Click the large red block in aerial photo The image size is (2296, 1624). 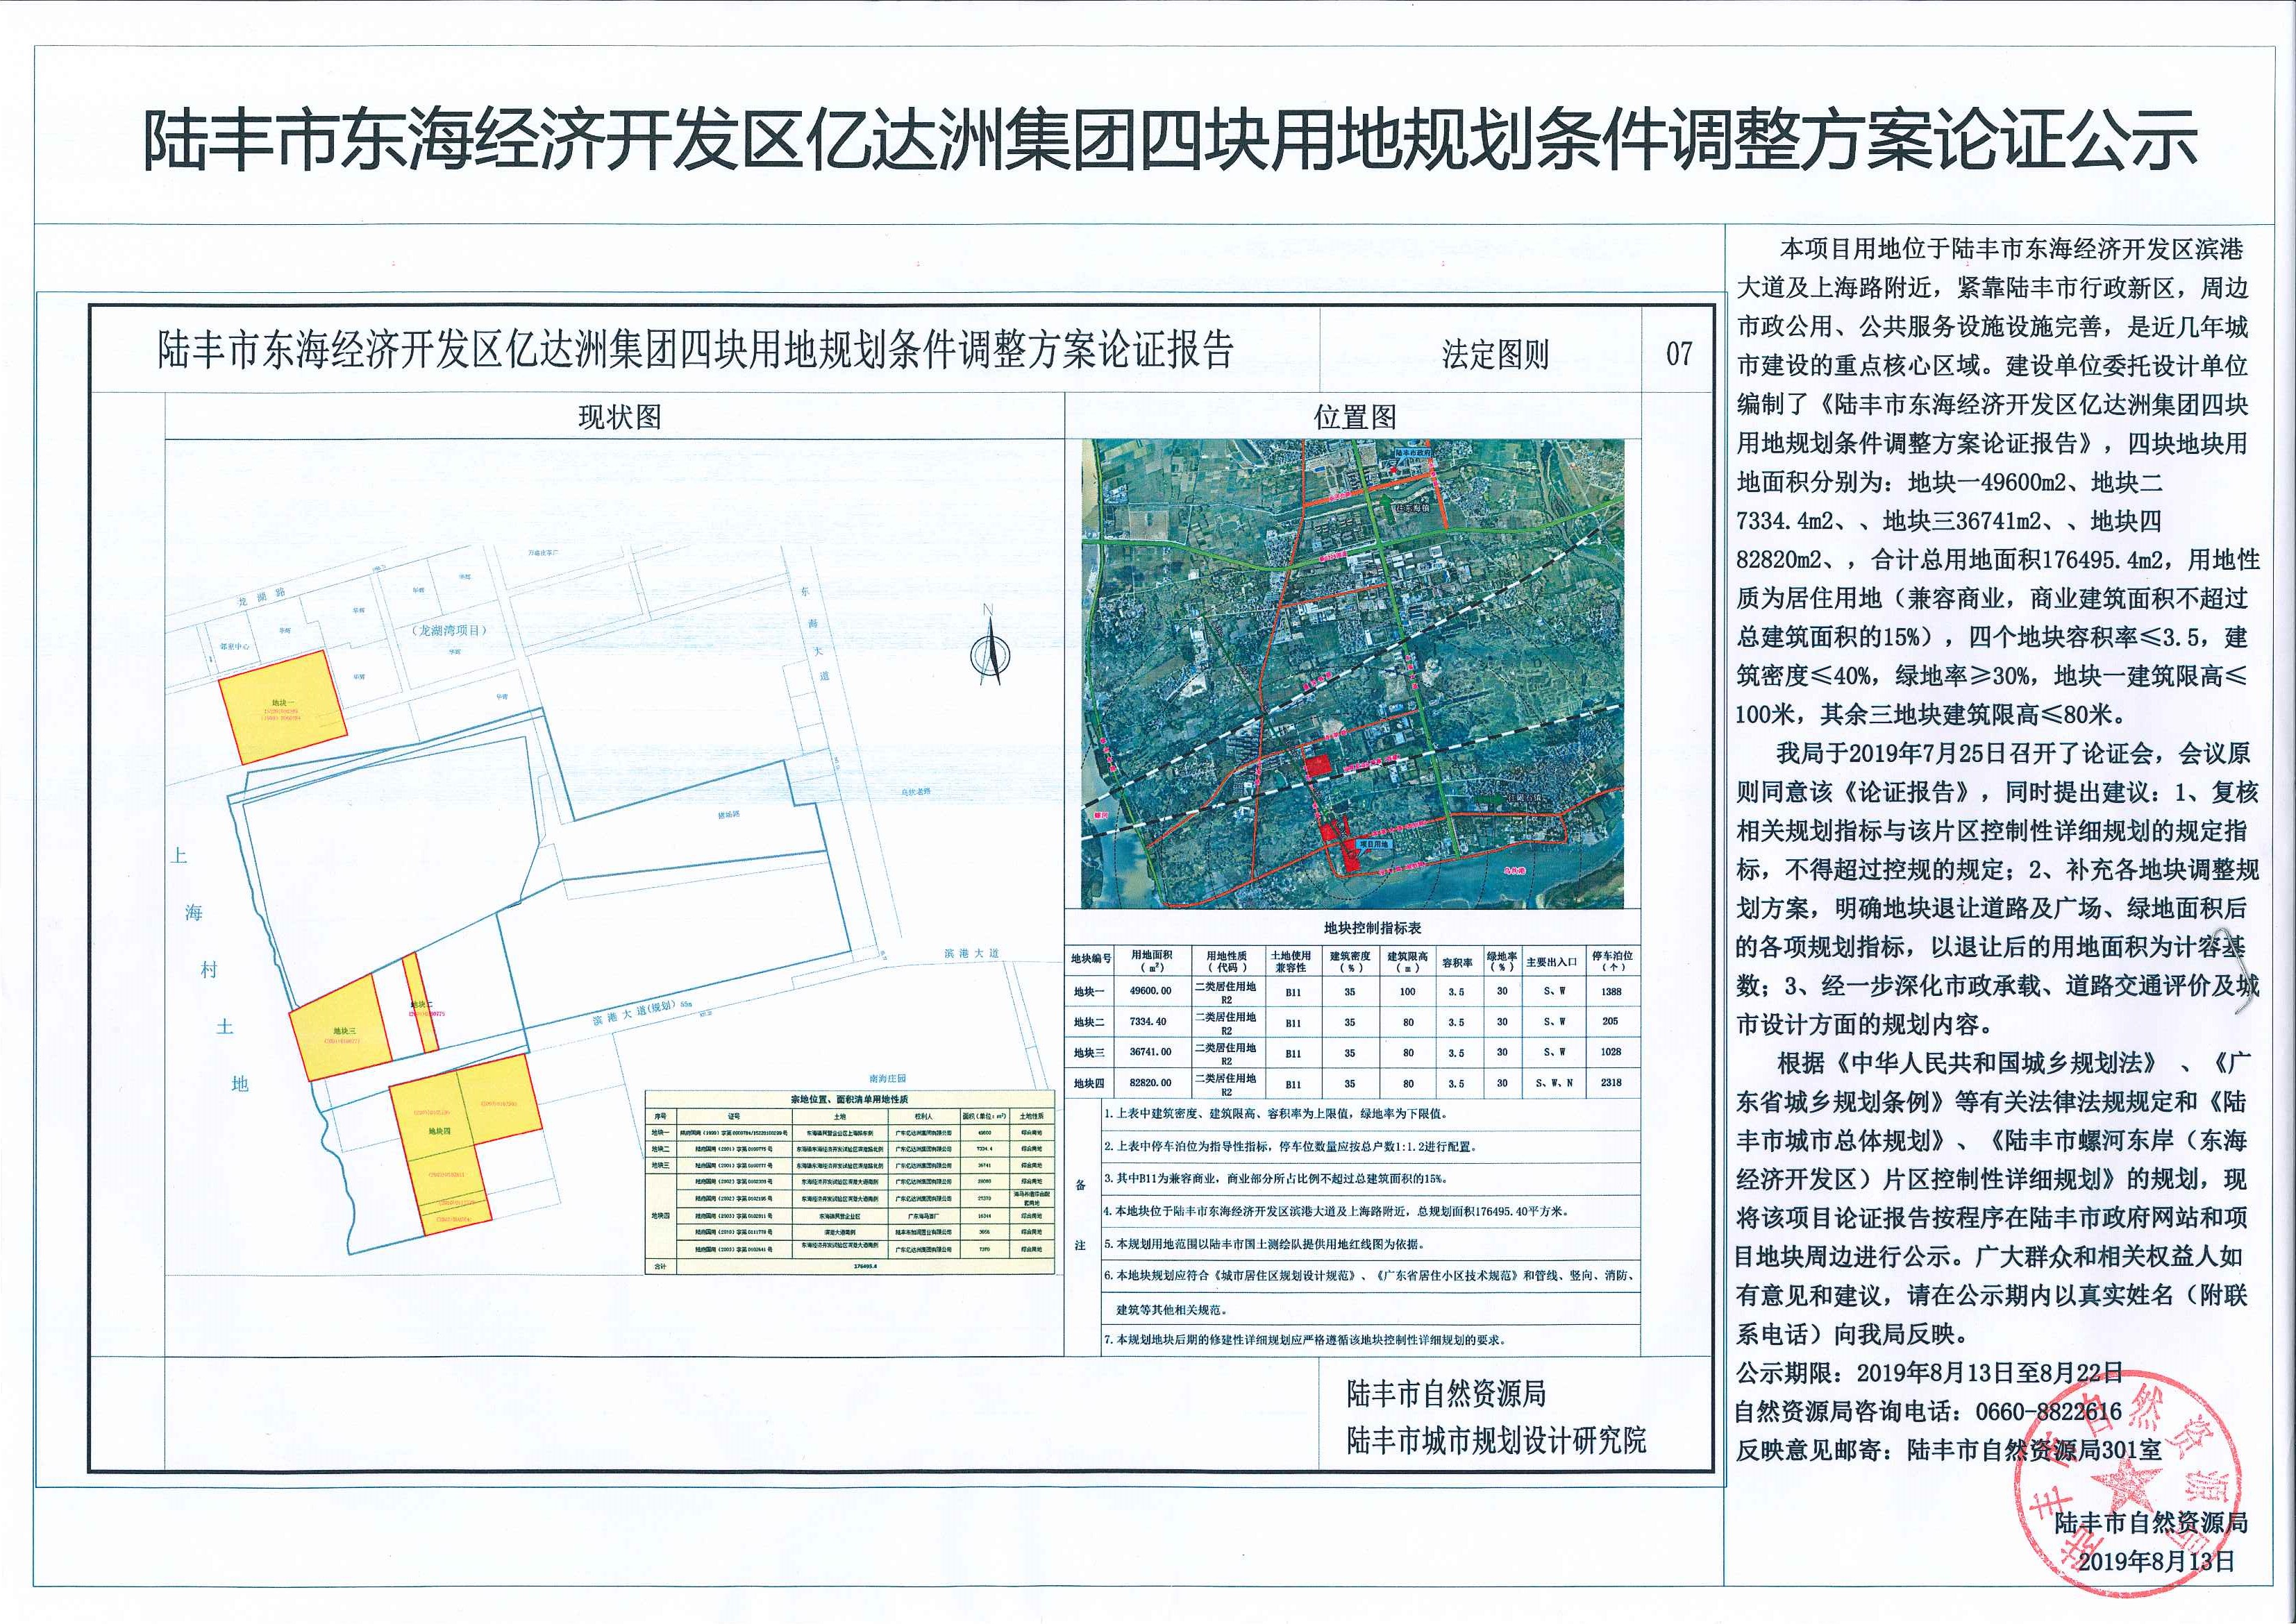tap(1318, 765)
